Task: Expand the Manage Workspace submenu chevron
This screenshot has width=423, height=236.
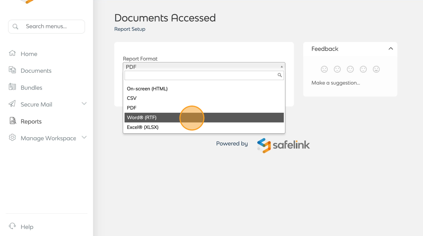Action: click(x=84, y=138)
